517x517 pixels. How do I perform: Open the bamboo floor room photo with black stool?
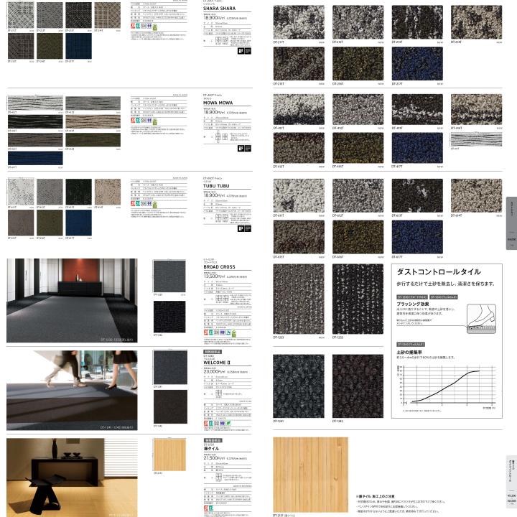tap(72, 478)
